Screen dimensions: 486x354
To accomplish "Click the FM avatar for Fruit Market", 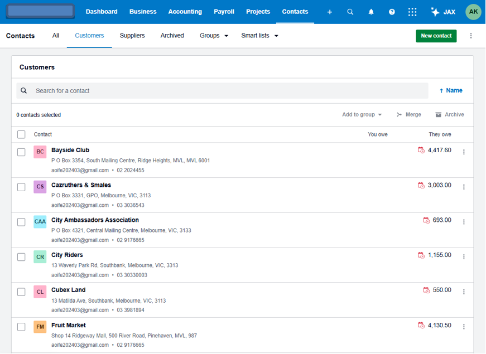I will (x=40, y=327).
